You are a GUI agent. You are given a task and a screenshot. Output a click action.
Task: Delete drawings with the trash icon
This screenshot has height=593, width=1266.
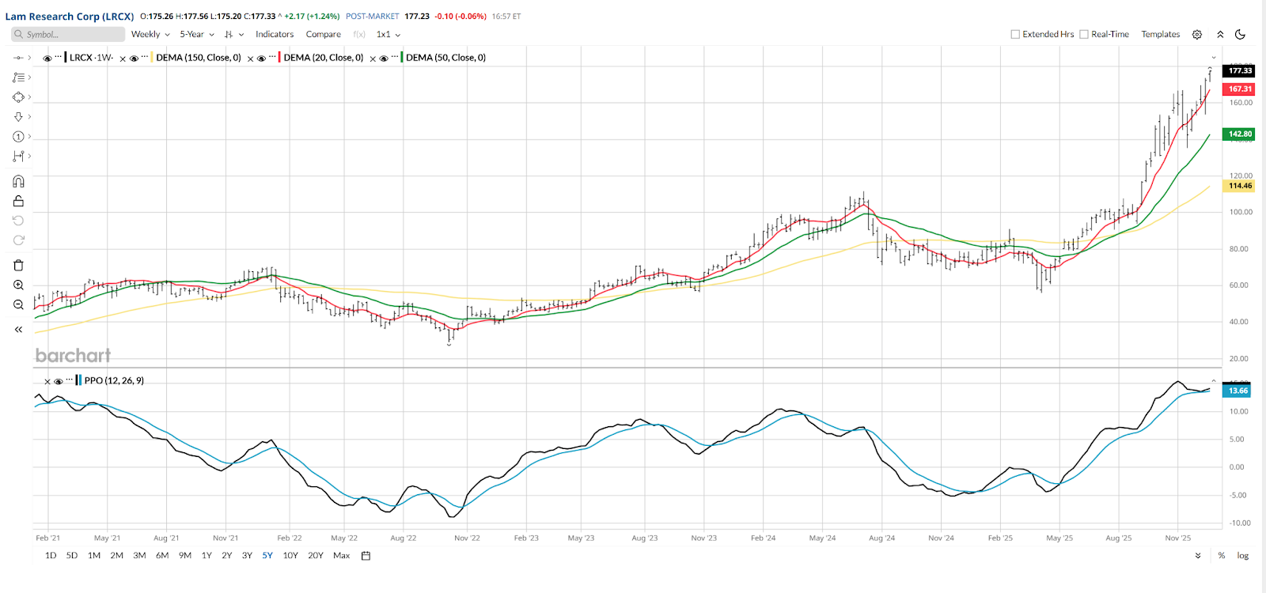(x=18, y=265)
